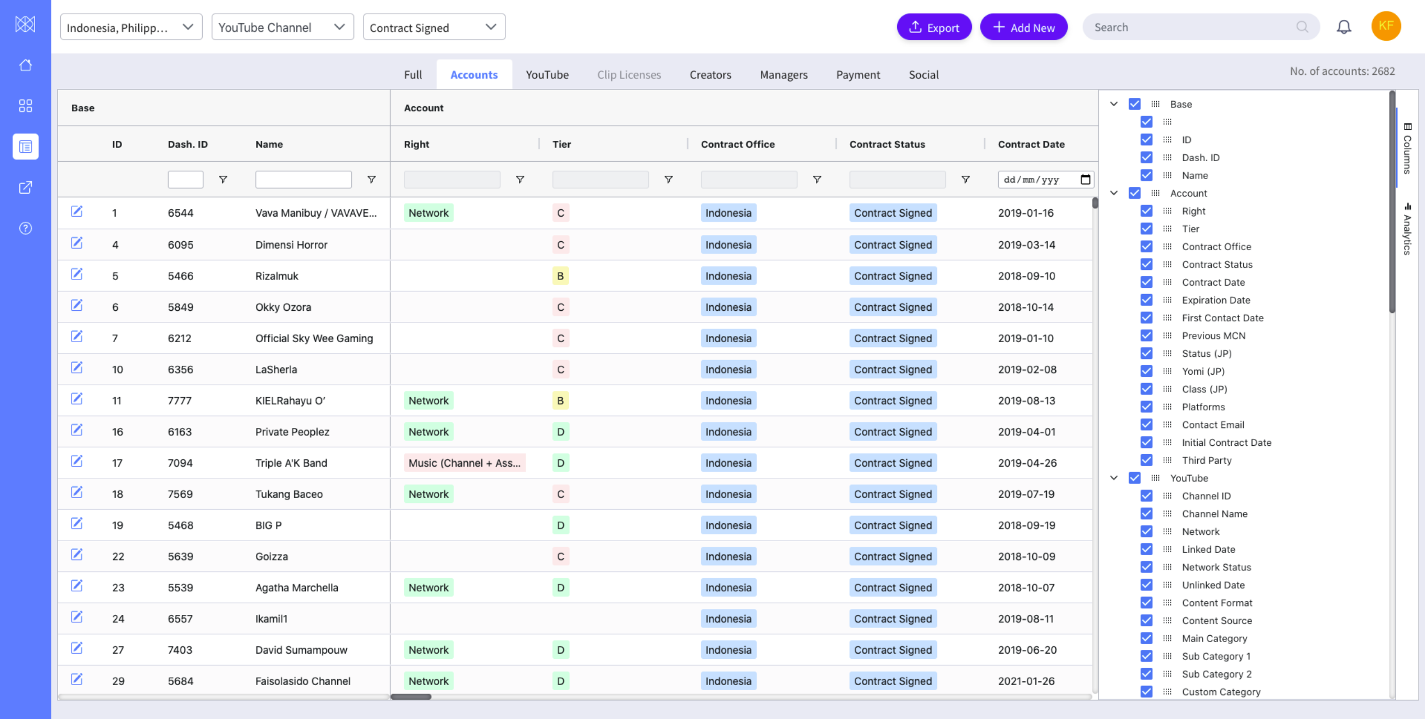The height and width of the screenshot is (719, 1425).
Task: Open the date picker calendar icon
Action: 1085,179
